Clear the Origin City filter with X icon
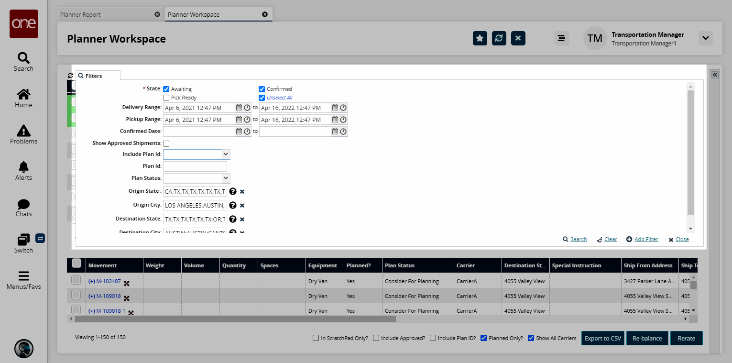 tap(242, 205)
